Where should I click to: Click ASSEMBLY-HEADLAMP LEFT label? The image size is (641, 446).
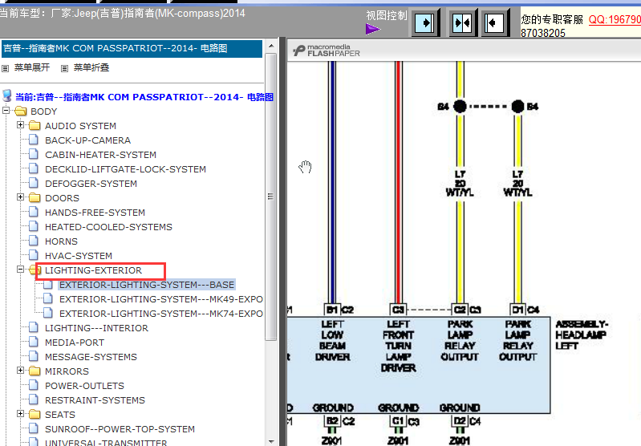(x=582, y=334)
